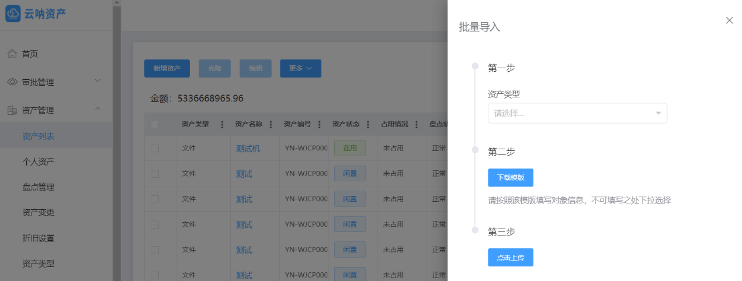The width and height of the screenshot is (742, 281).
Task: Click the 下载模版 button
Action: coord(510,177)
